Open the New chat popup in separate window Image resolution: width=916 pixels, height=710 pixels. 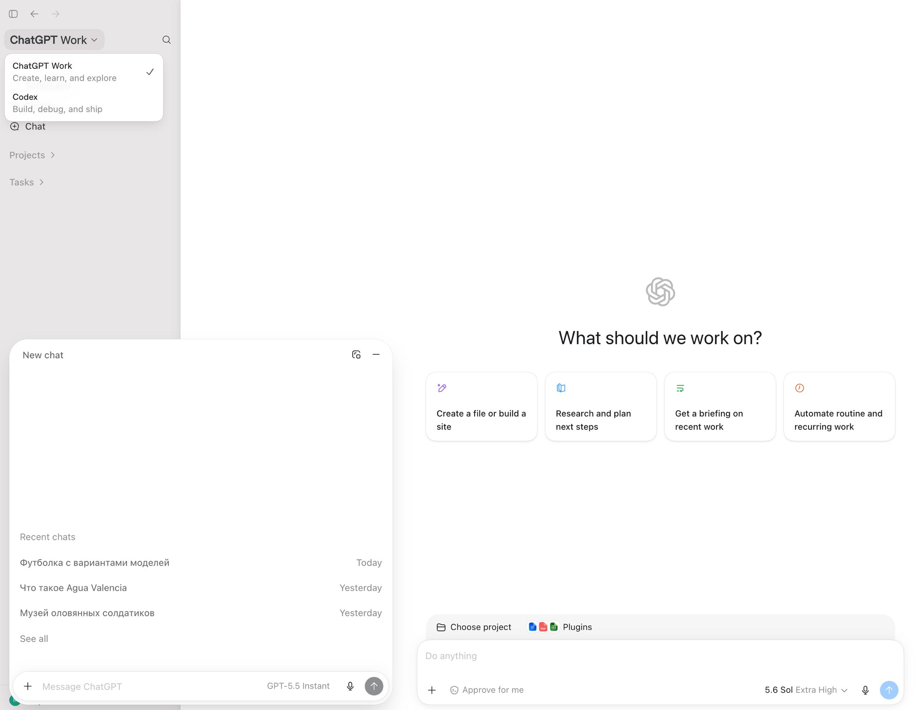tap(356, 354)
